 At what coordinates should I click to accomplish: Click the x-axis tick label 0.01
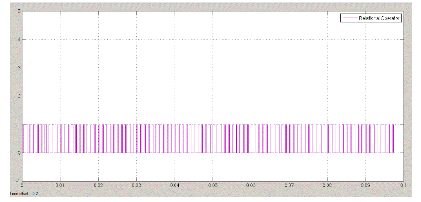point(60,185)
